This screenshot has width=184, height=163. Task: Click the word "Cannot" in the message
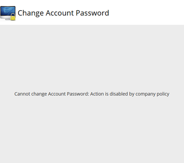22,94
